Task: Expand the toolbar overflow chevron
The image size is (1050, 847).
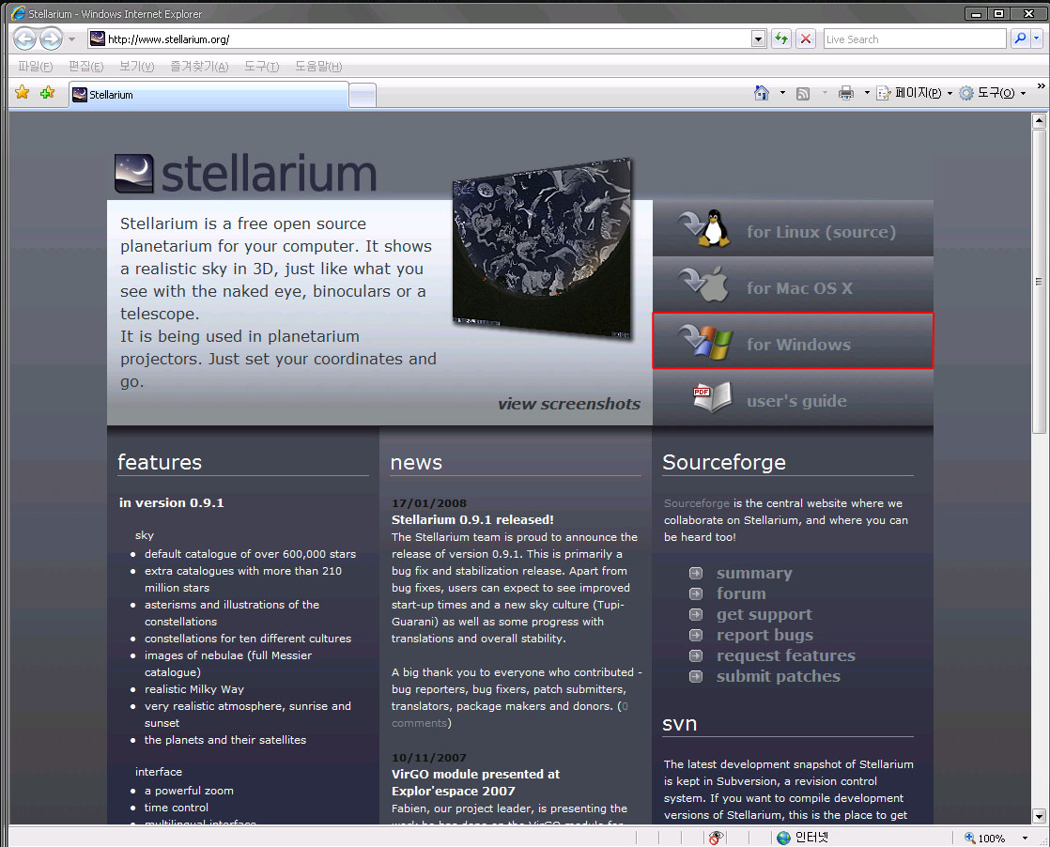Action: (1041, 86)
